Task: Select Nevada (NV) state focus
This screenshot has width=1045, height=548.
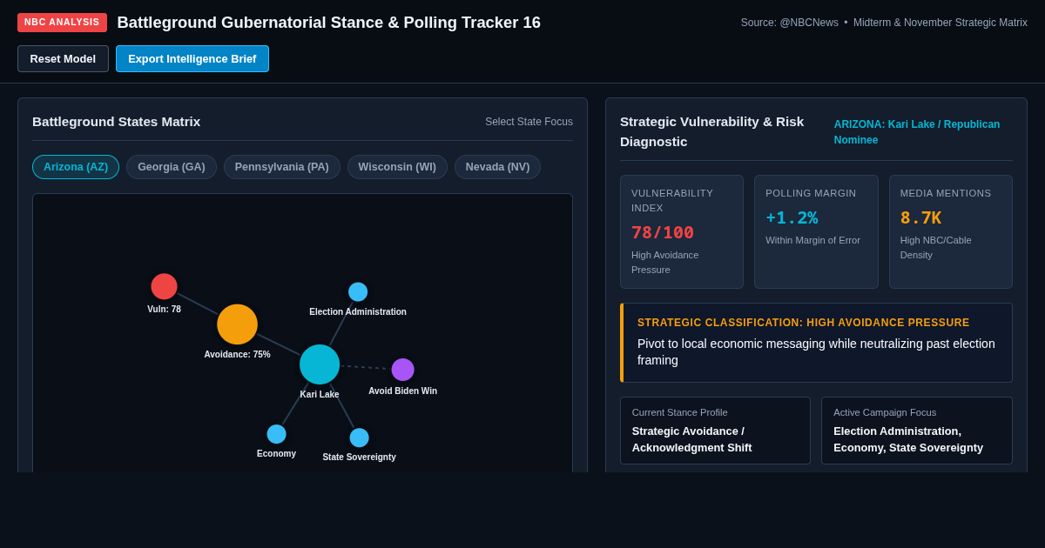Action: click(x=497, y=167)
